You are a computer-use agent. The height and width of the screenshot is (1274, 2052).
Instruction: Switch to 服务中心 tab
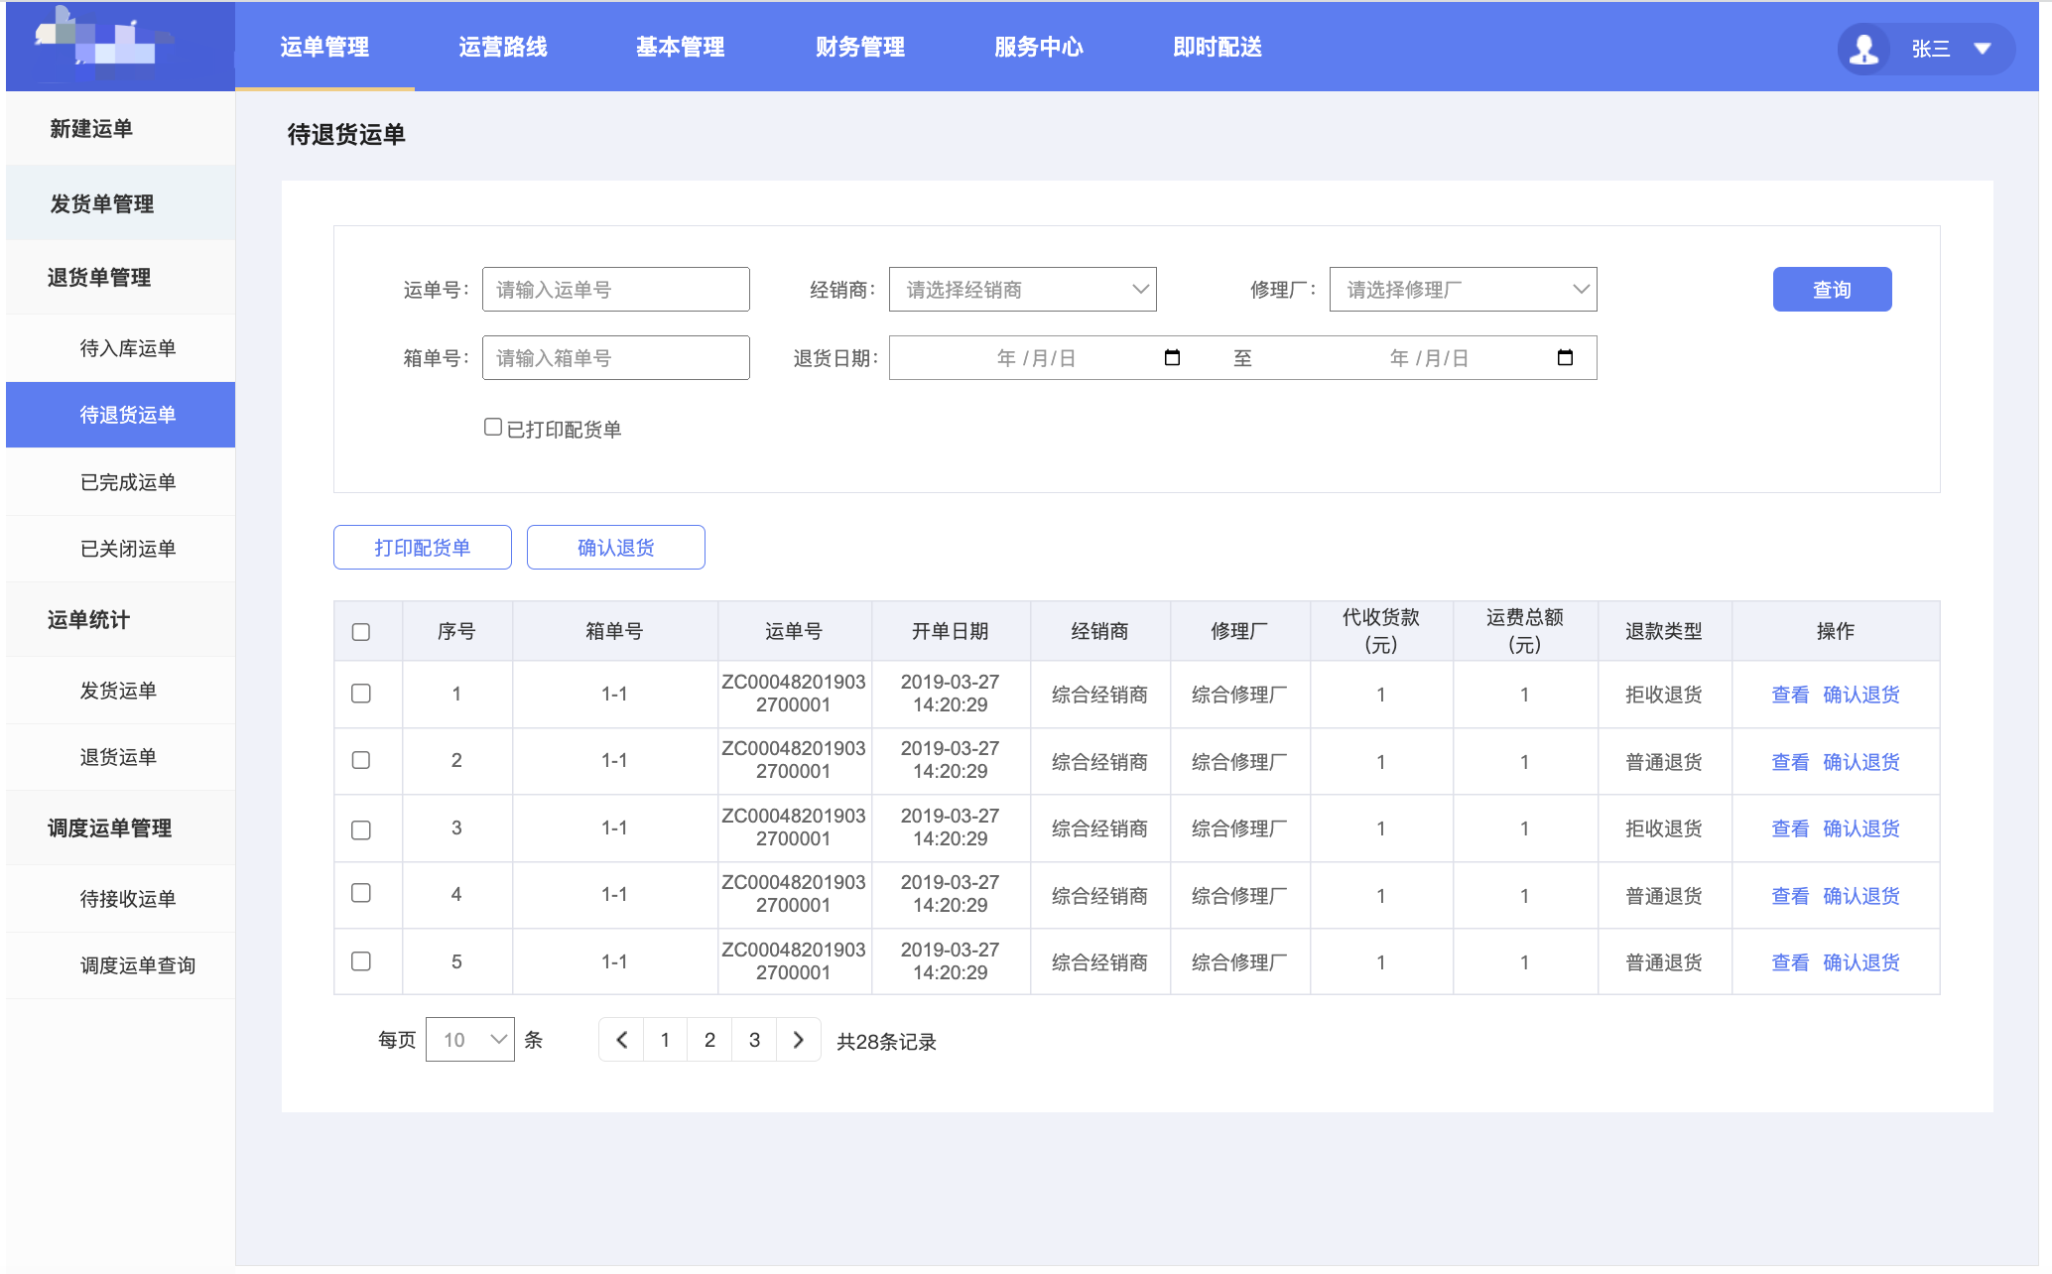(x=1039, y=47)
